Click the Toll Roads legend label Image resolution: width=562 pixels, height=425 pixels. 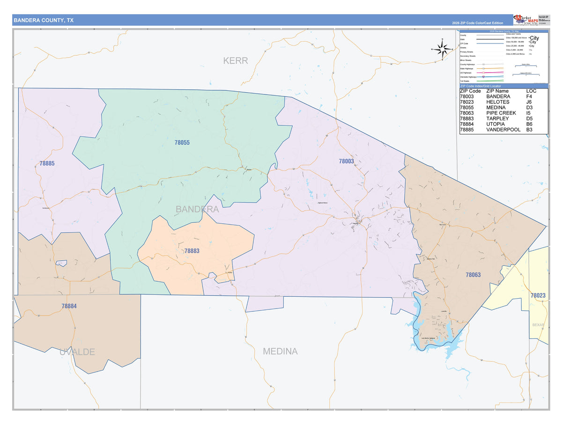pos(465,81)
